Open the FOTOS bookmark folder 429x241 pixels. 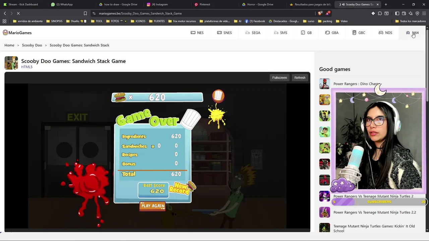click(116, 21)
